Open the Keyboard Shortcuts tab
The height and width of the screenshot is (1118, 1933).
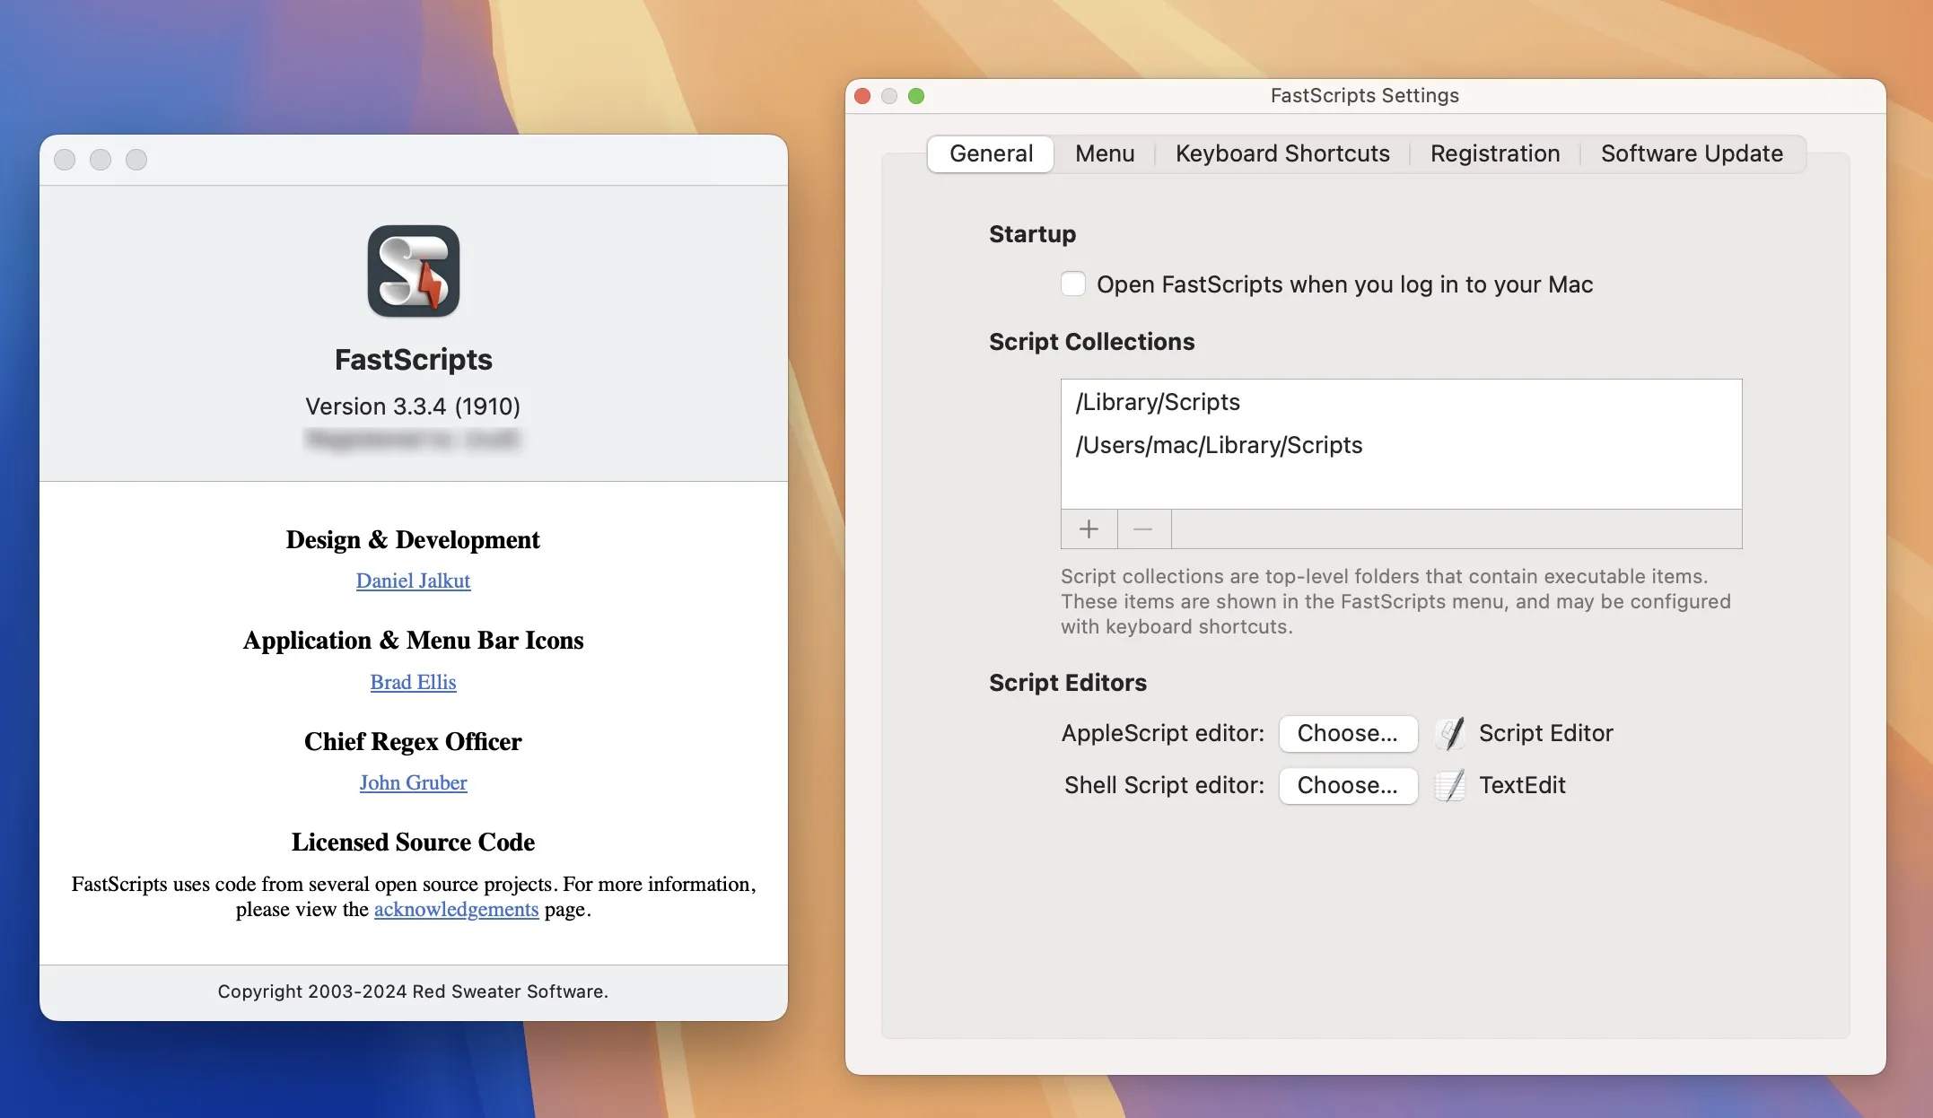coord(1282,153)
